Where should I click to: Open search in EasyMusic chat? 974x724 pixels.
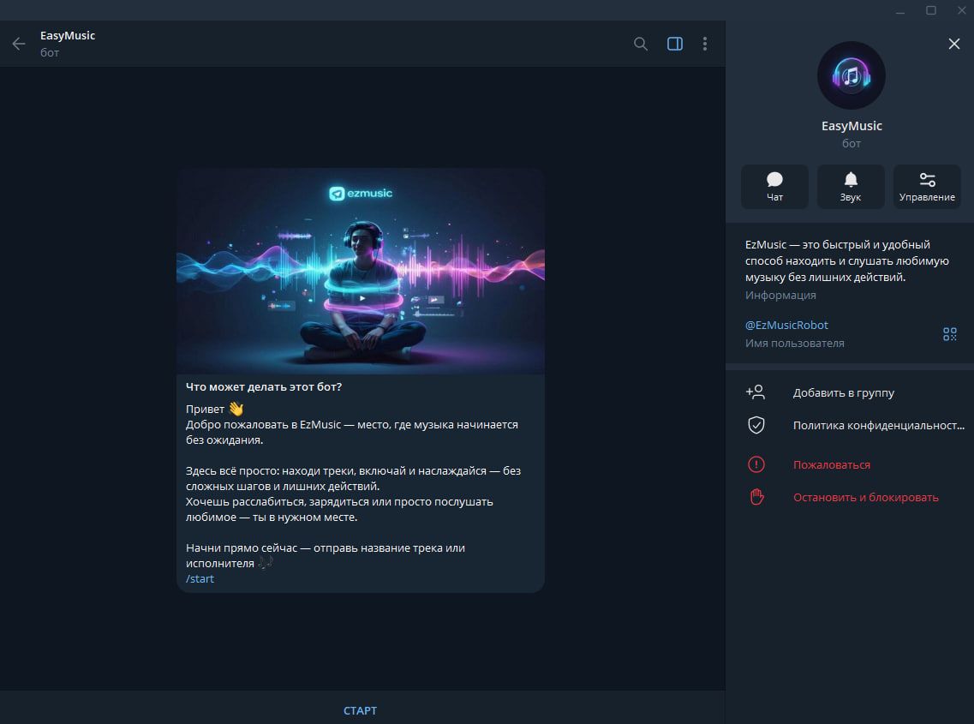point(641,44)
